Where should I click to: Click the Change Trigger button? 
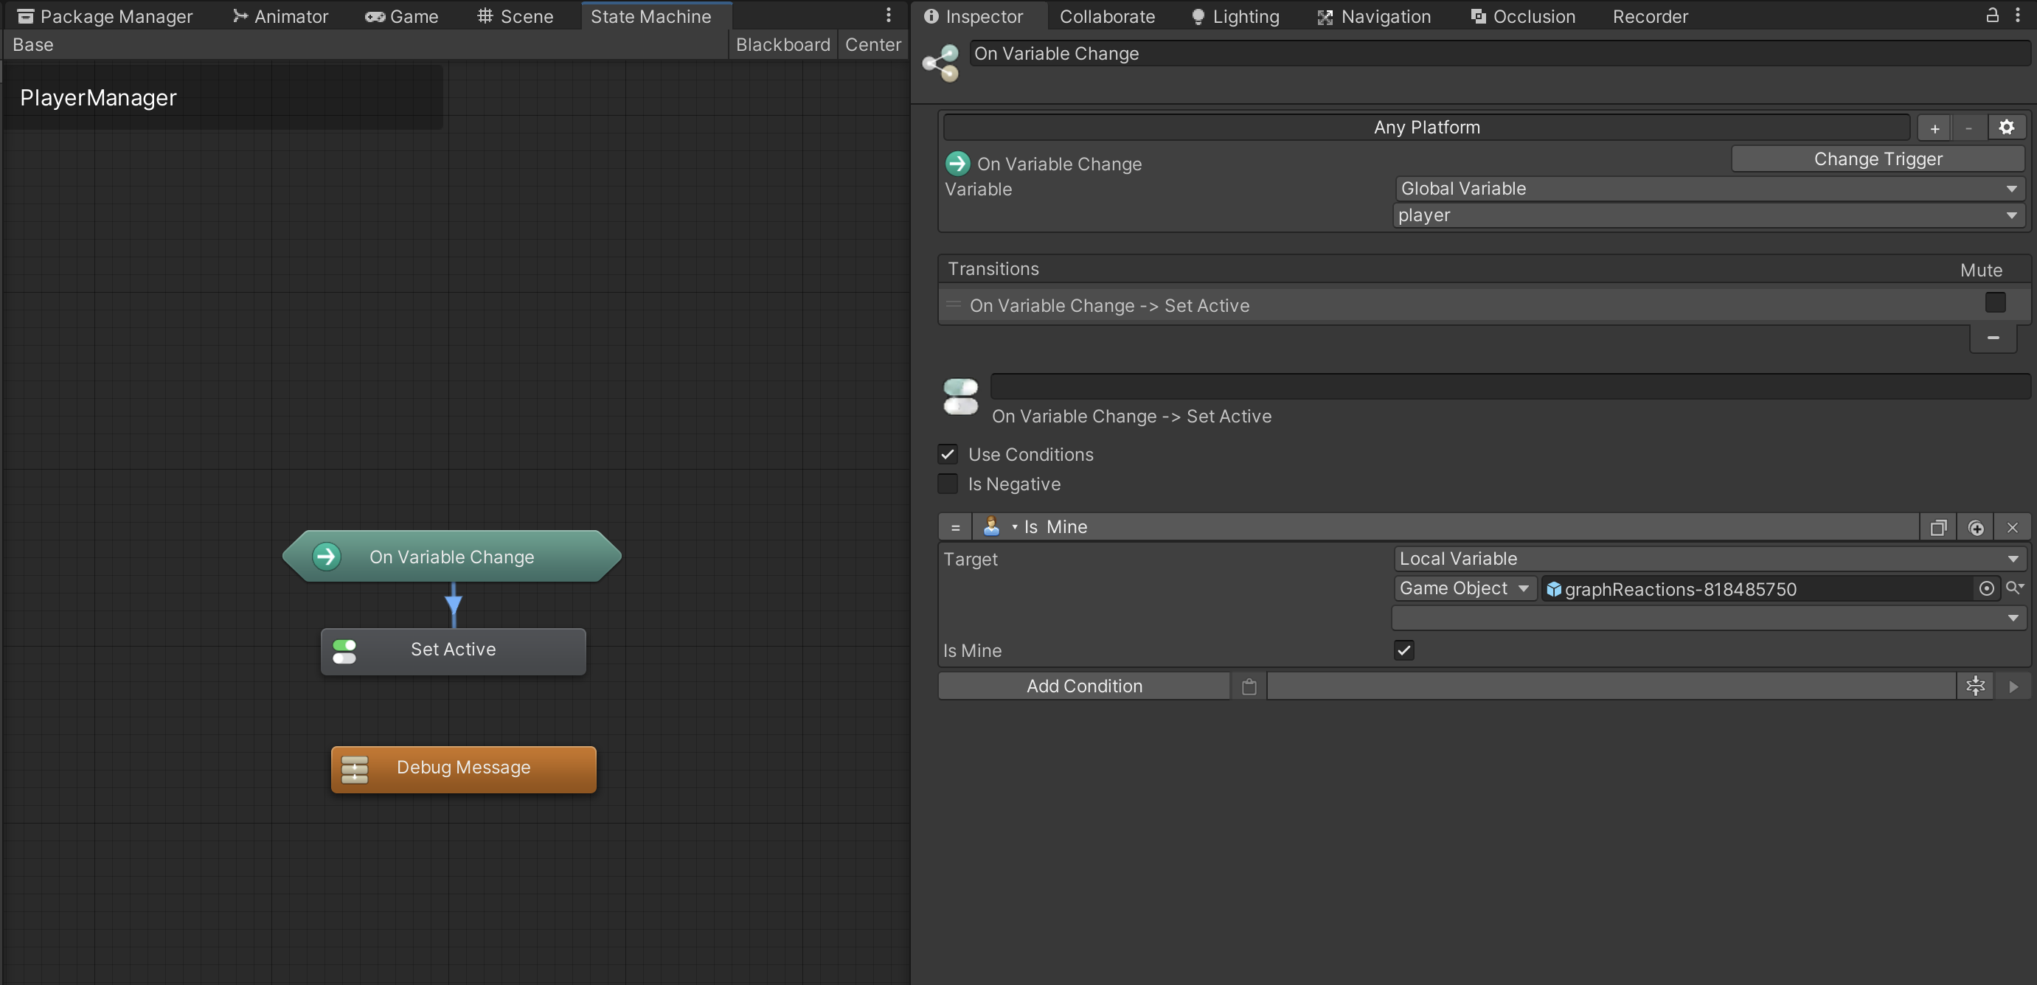pyautogui.click(x=1877, y=159)
